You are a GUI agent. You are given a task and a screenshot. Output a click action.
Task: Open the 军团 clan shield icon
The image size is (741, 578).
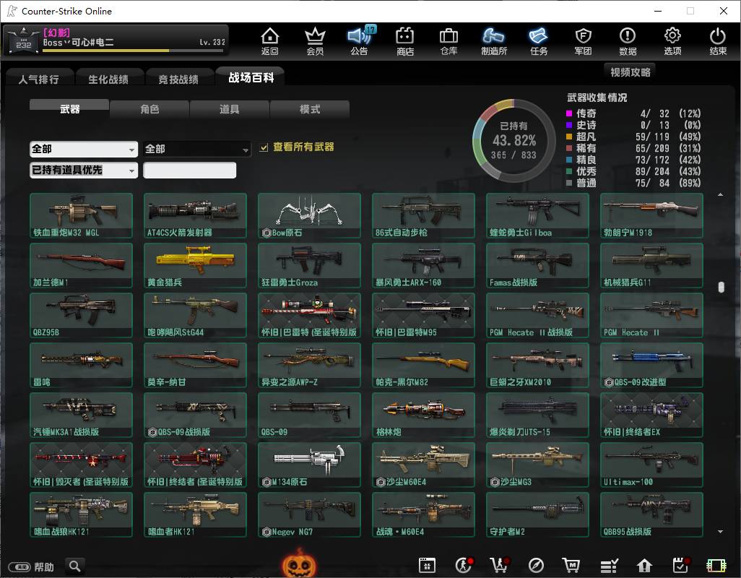pos(583,36)
